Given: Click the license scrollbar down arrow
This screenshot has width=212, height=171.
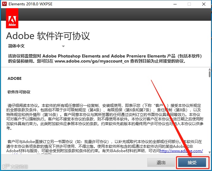Looking at the screenshot, I should click(x=209, y=152).
